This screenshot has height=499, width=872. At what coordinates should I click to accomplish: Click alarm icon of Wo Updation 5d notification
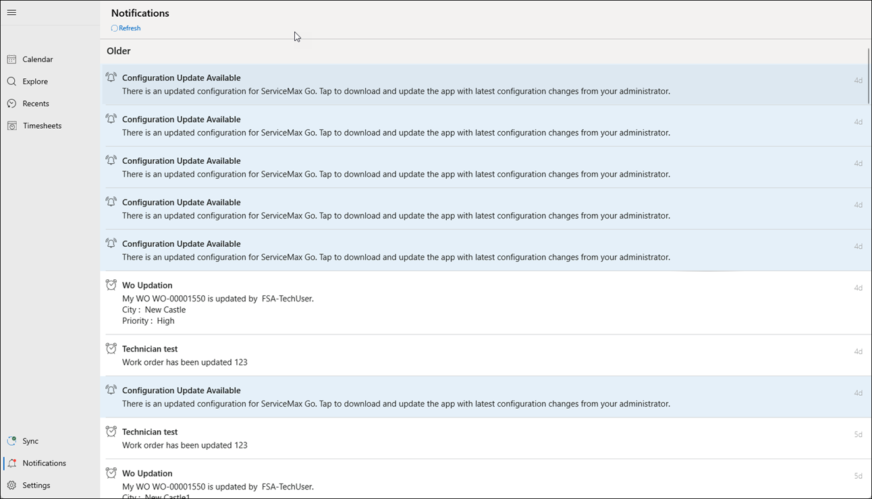click(x=111, y=473)
